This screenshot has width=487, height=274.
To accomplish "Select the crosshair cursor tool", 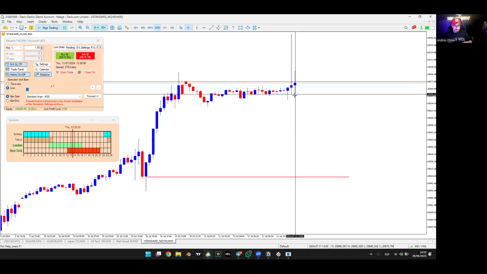I will (188, 28).
